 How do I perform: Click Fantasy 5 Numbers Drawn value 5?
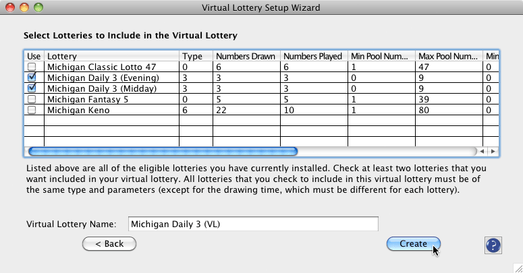pos(219,99)
